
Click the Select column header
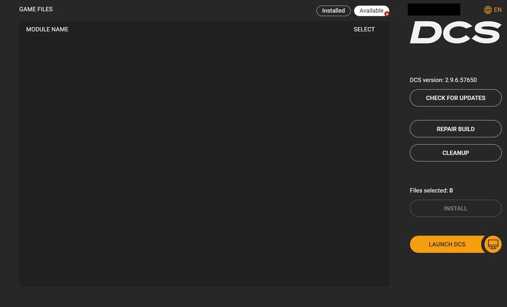click(364, 29)
